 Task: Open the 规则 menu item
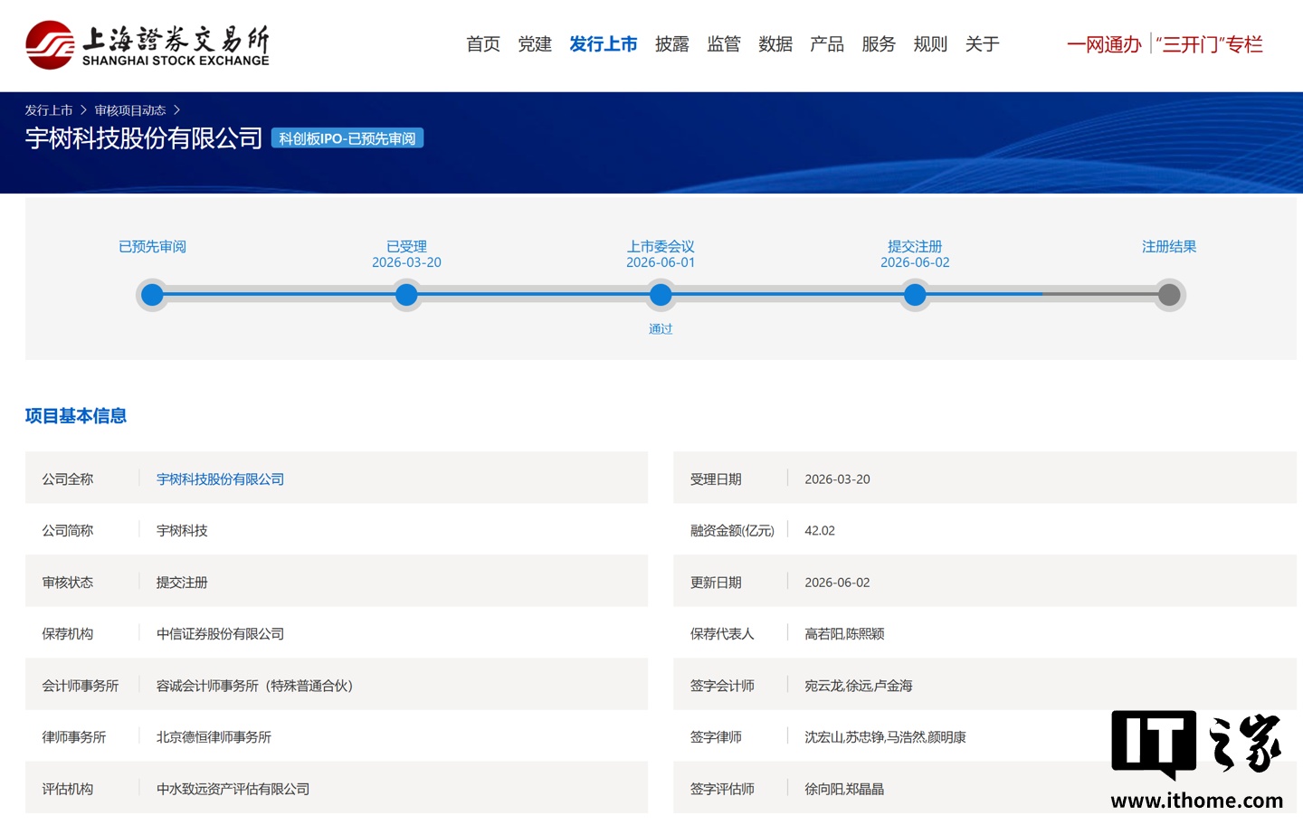(930, 44)
